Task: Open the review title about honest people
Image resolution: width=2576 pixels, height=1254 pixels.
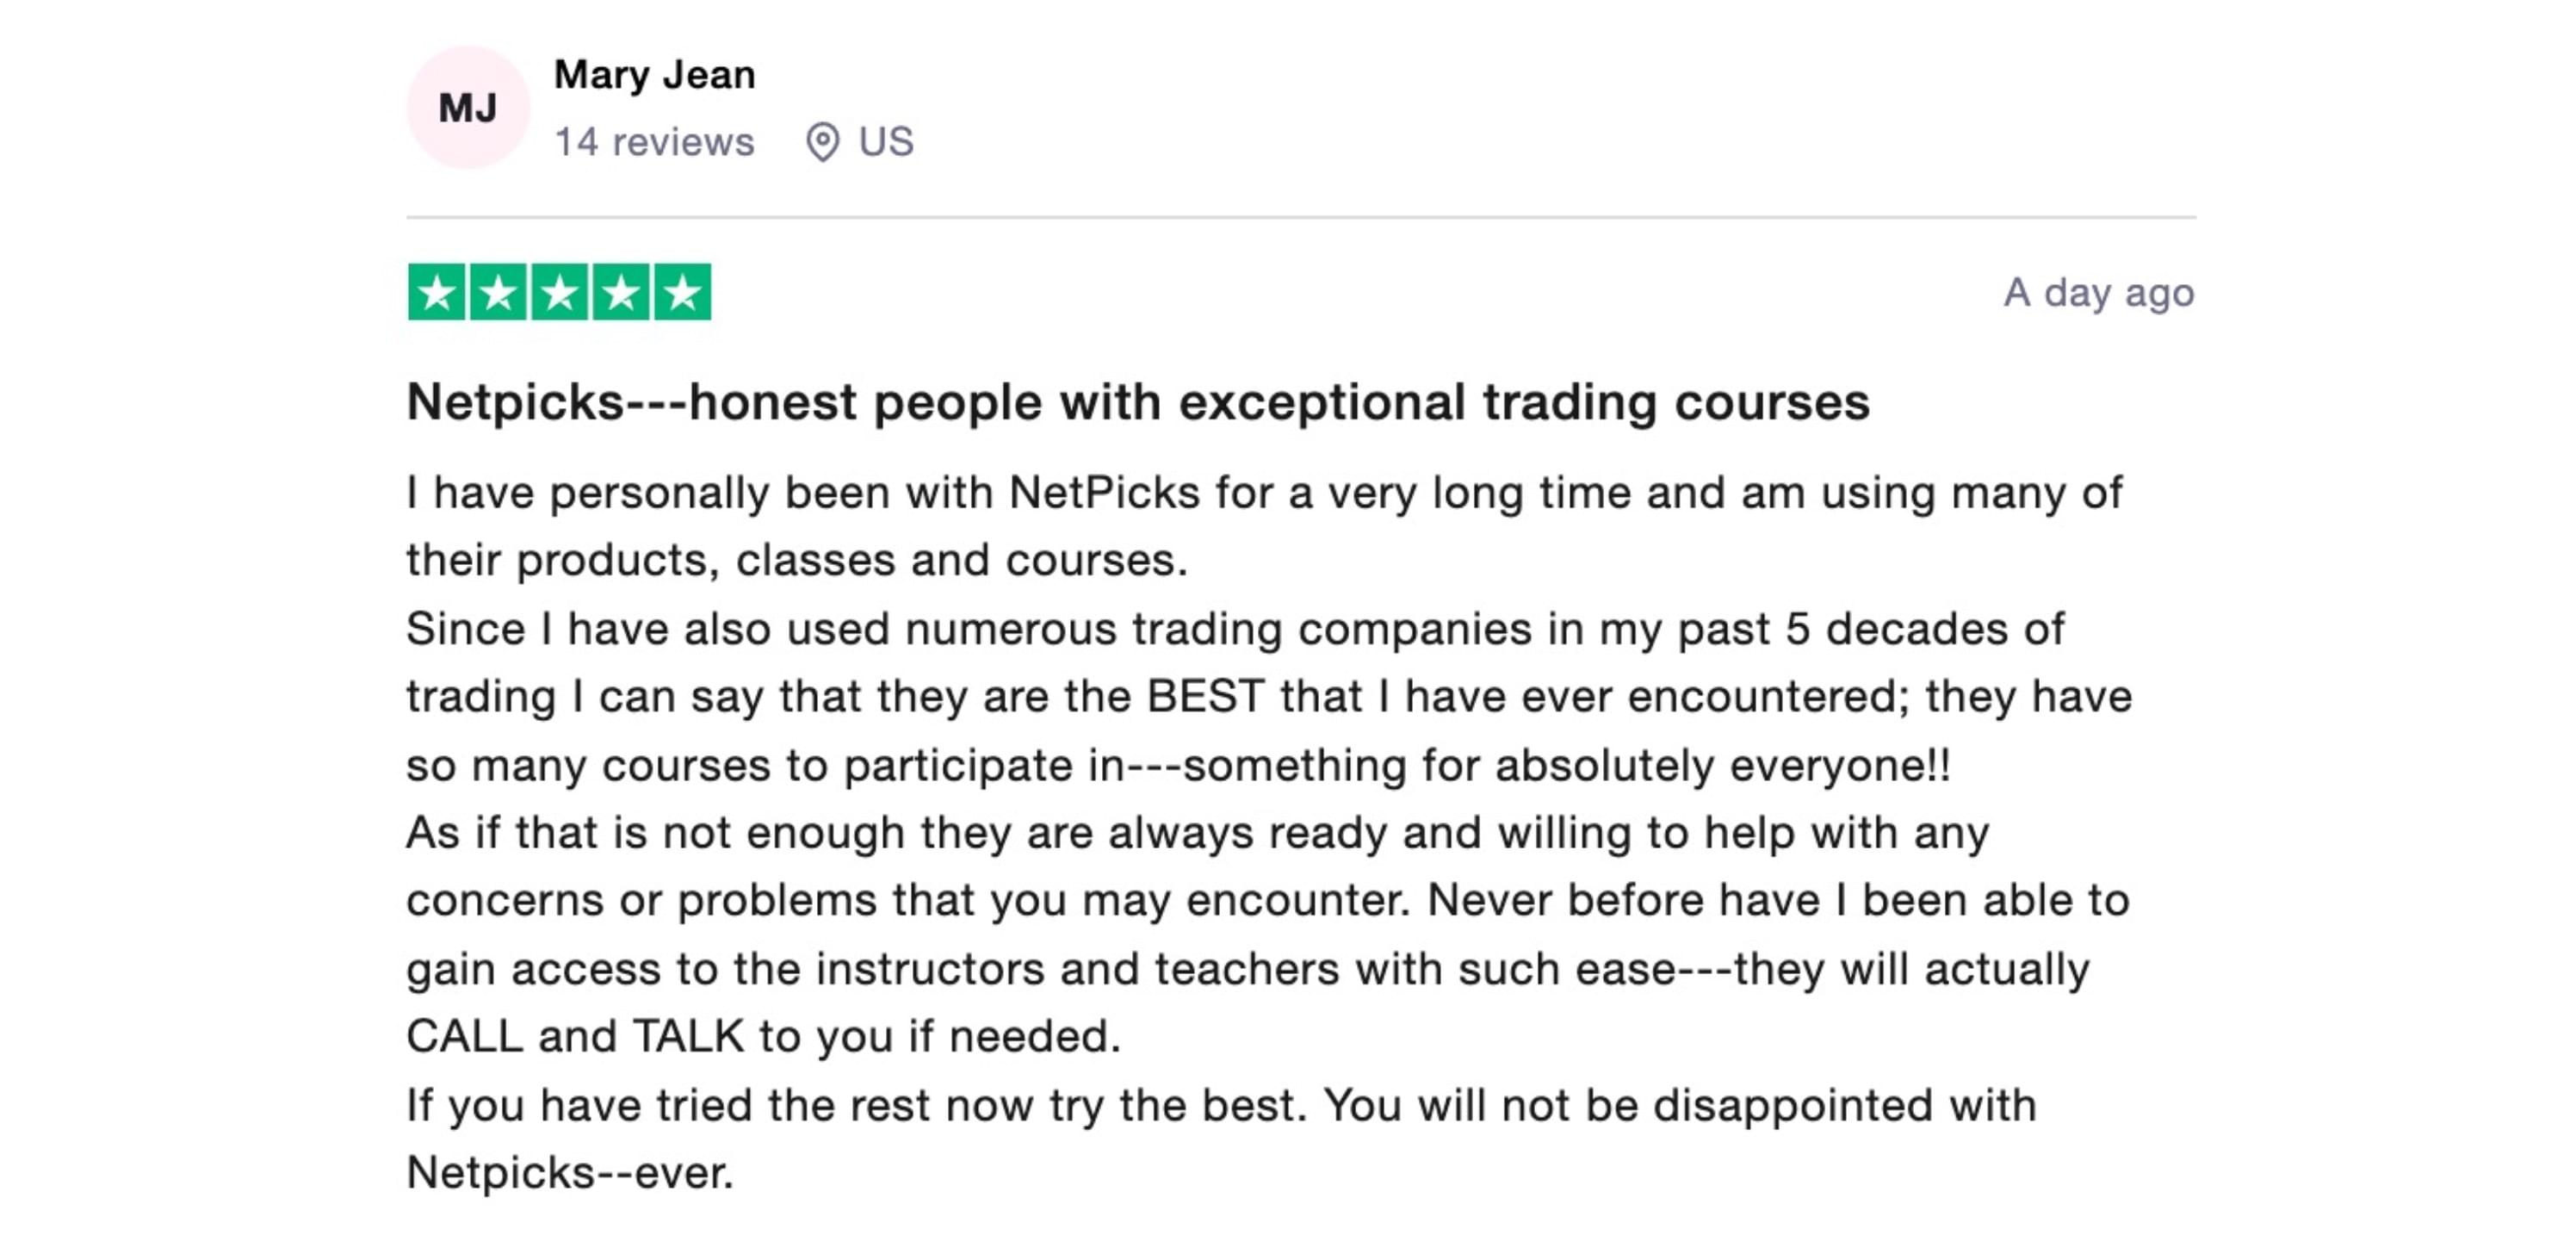Action: (1138, 403)
